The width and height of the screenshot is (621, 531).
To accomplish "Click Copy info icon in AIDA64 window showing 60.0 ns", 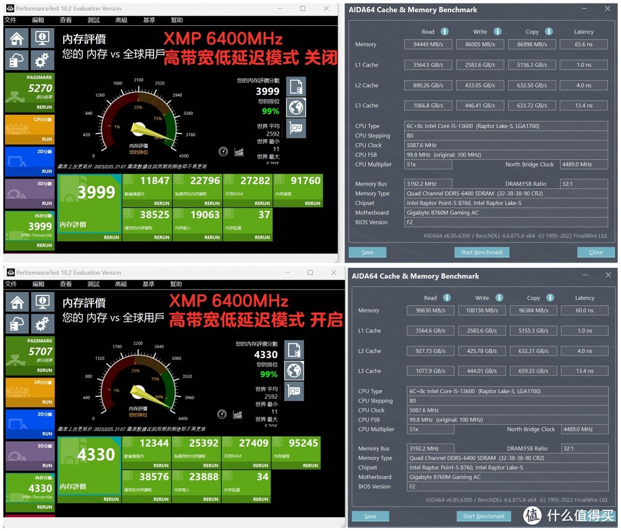I will [x=550, y=298].
